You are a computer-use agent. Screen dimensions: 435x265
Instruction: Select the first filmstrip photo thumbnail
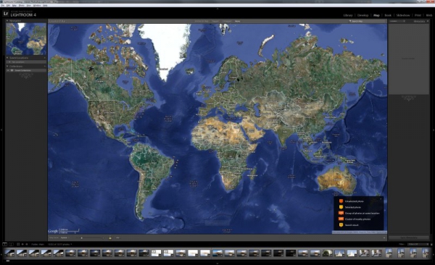tap(10, 253)
